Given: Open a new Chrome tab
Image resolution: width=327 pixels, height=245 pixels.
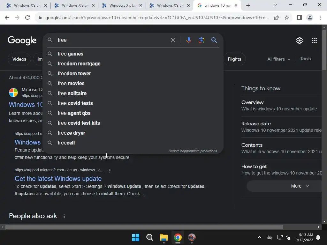Looking at the screenshot, I should [x=248, y=5].
